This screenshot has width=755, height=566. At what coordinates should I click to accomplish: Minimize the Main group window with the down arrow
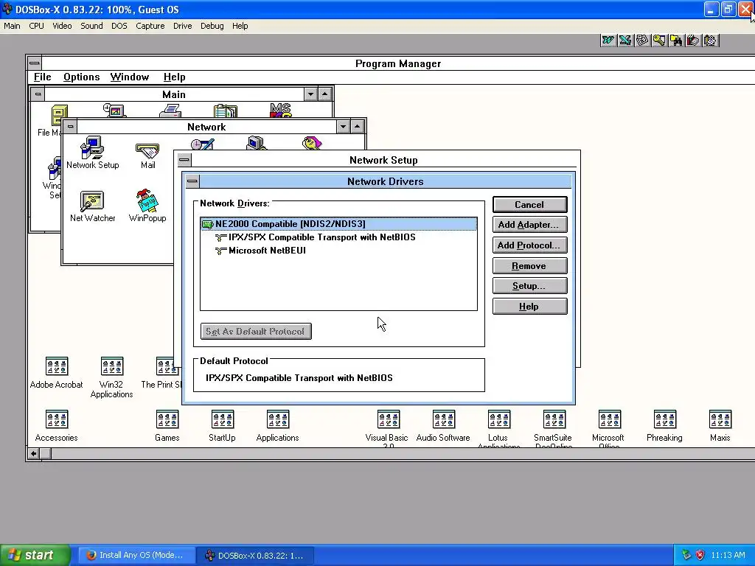(x=310, y=94)
